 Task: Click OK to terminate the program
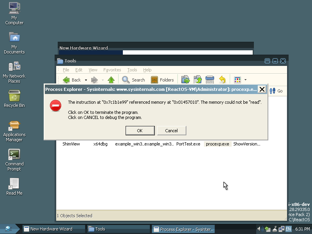140,131
